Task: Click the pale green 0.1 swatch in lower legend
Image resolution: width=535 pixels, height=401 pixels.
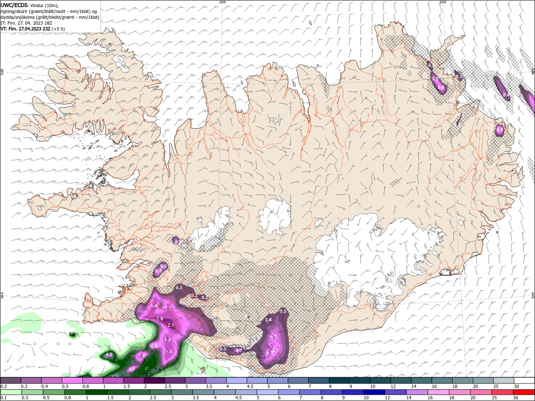Action: (12, 392)
